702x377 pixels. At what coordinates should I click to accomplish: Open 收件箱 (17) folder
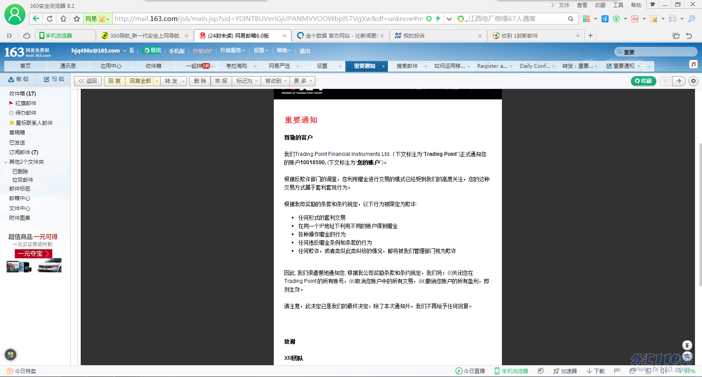[x=23, y=94]
